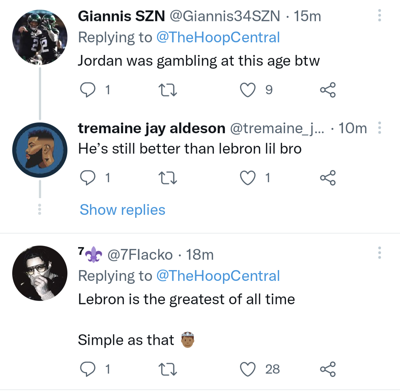This screenshot has width=400, height=391.
Task: Expand the hidden thread via the vertical dots
Action: tap(40, 210)
